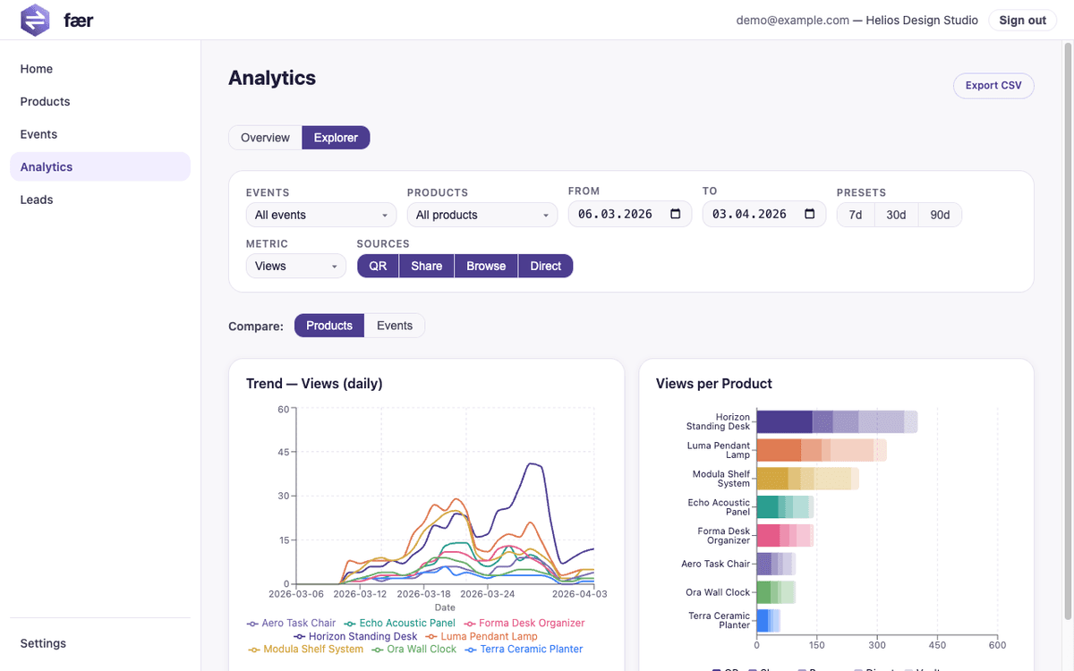
Task: Navigate to Leads in the sidebar
Action: tap(37, 200)
